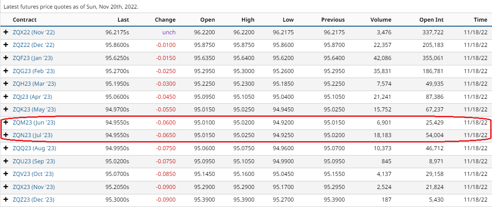Sort by the Volume column header
The width and height of the screenshot is (492, 207).
381,20
